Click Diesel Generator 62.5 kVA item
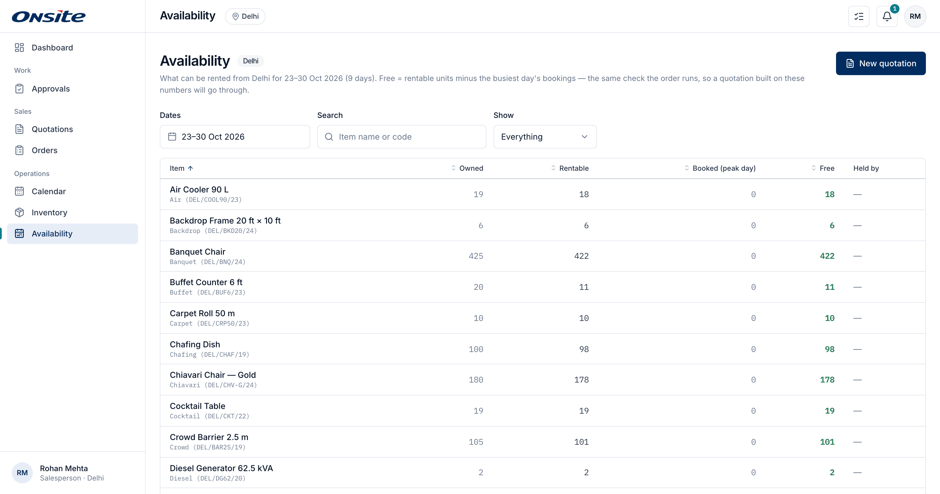Image resolution: width=940 pixels, height=494 pixels. [x=221, y=468]
